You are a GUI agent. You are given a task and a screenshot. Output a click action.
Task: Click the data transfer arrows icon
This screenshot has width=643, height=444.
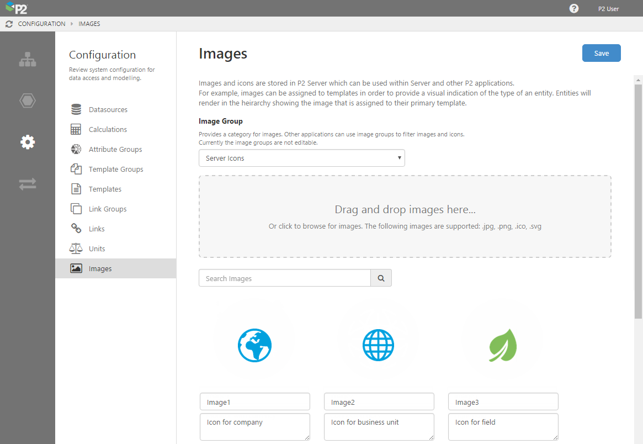tap(28, 183)
